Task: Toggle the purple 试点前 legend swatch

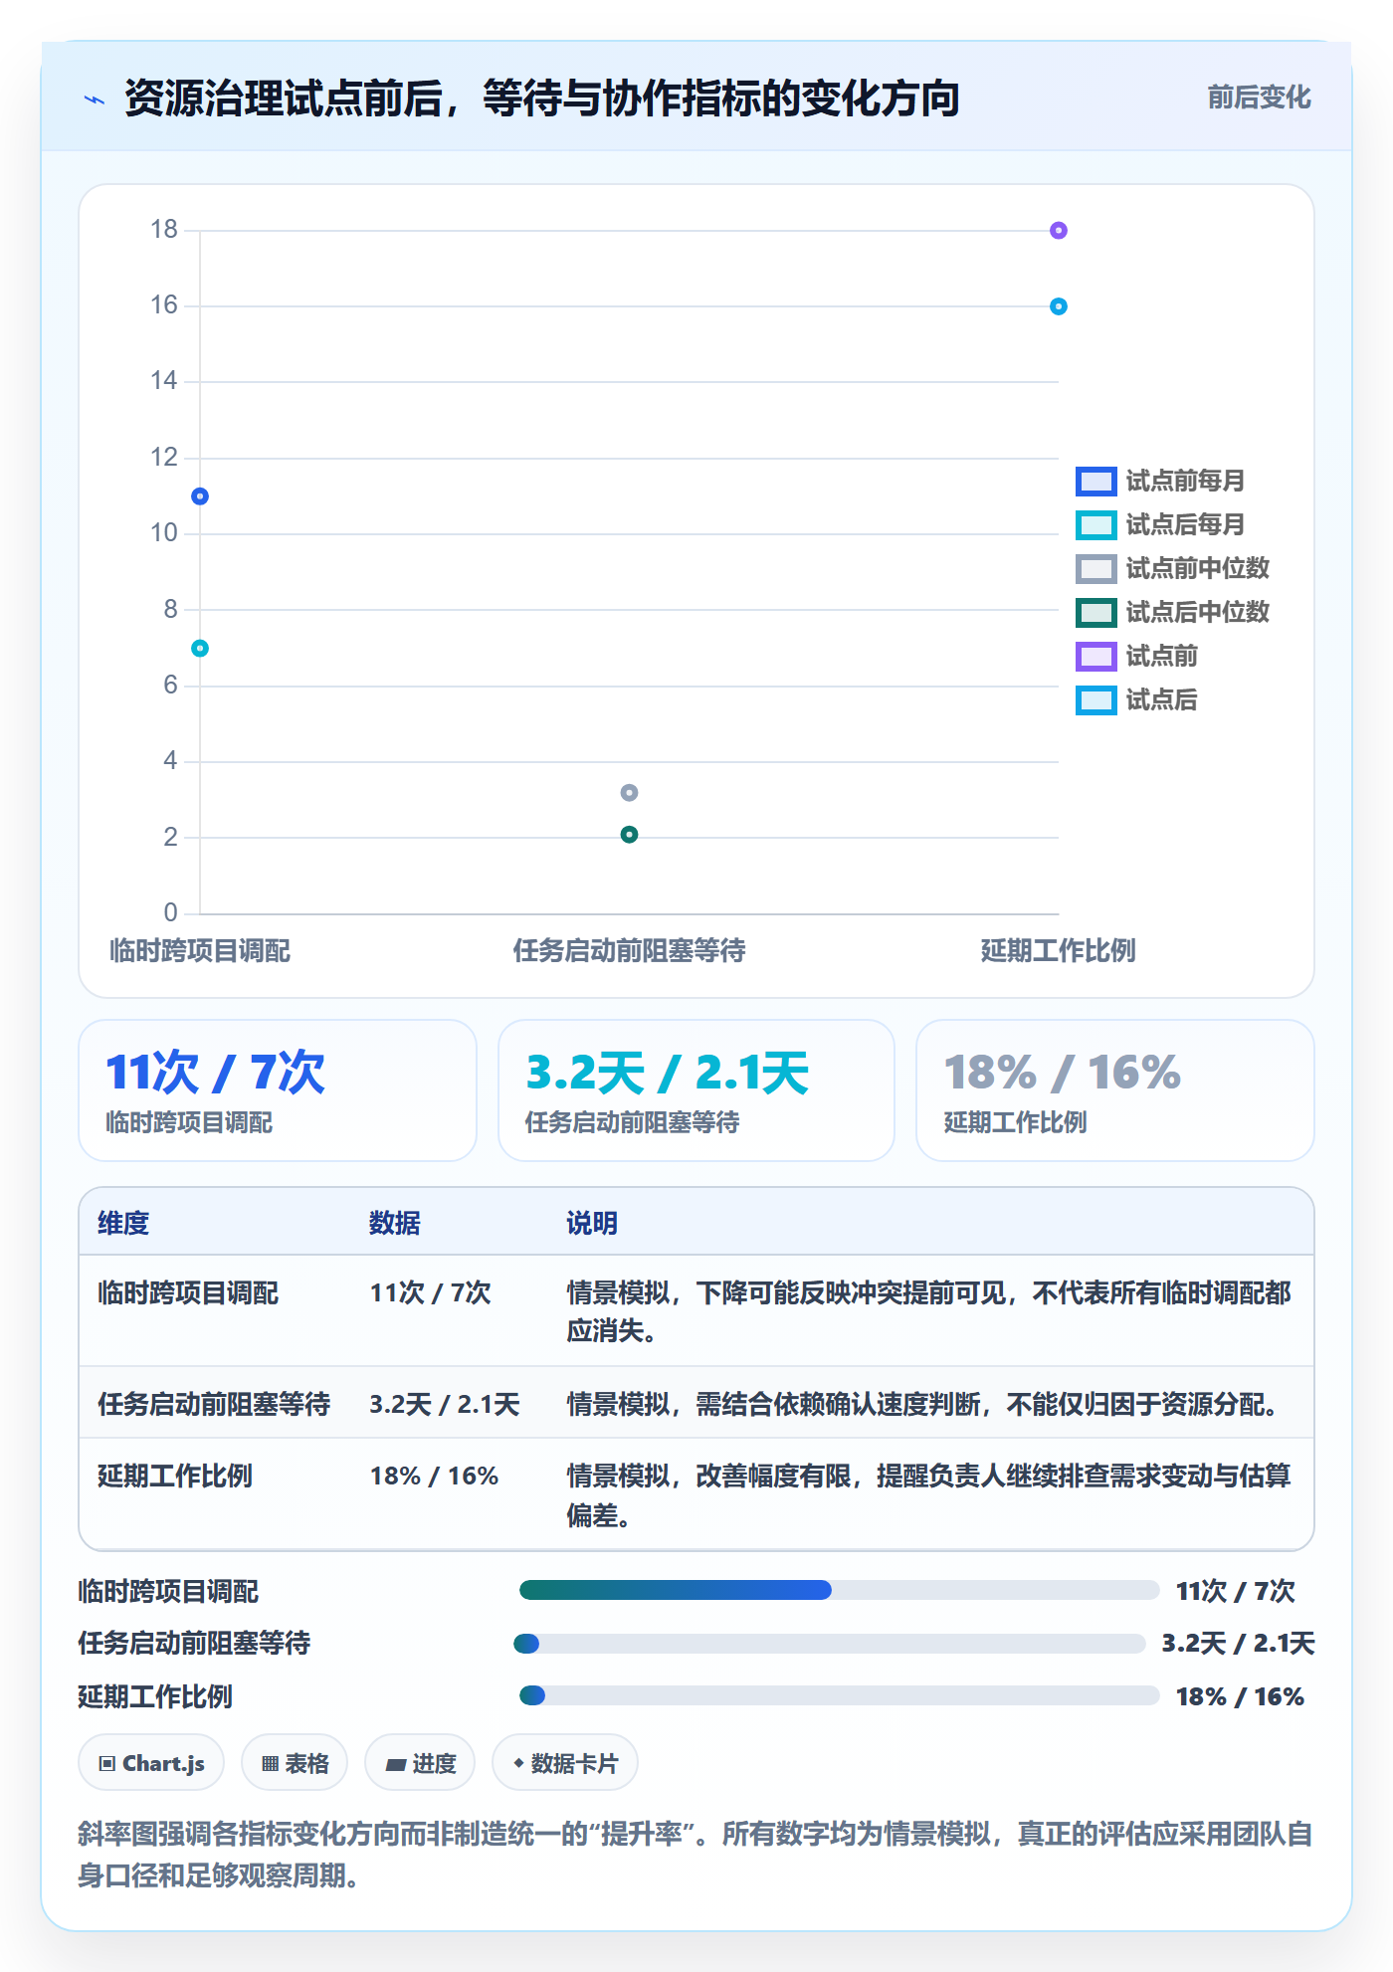Action: coord(1095,657)
